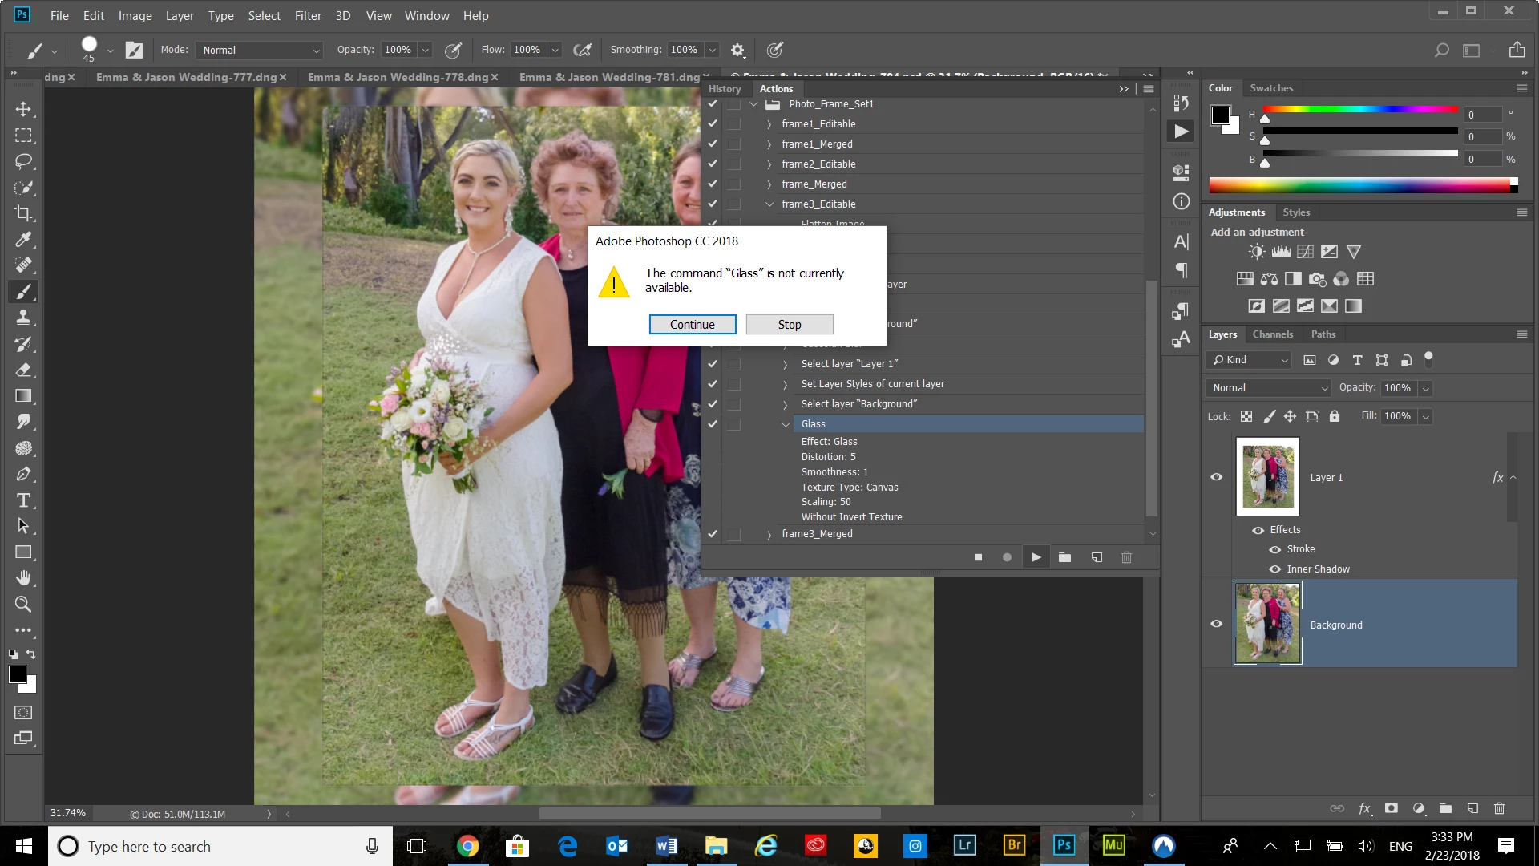Click the Stop button in dialog
The height and width of the screenshot is (866, 1539).
click(789, 324)
